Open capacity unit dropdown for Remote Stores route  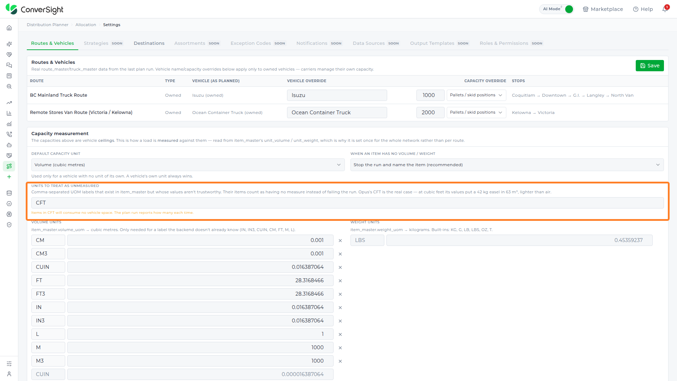coord(476,113)
